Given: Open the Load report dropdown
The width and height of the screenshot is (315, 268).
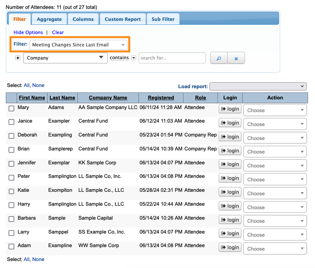Looking at the screenshot, I should 258,87.
